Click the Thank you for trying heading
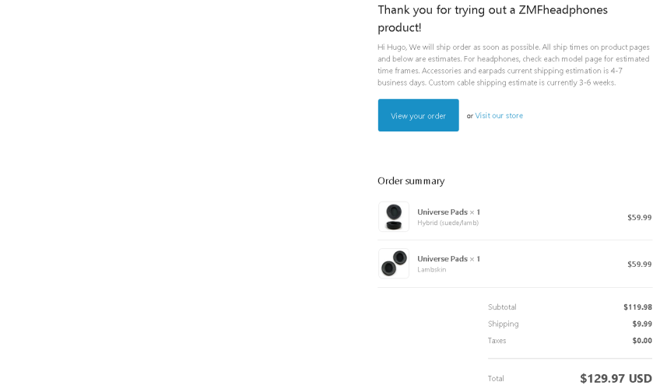 click(x=493, y=19)
